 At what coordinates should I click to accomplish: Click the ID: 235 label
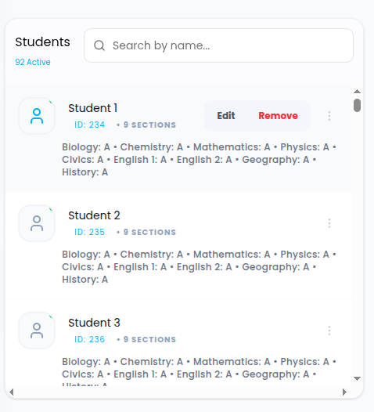pyautogui.click(x=89, y=232)
